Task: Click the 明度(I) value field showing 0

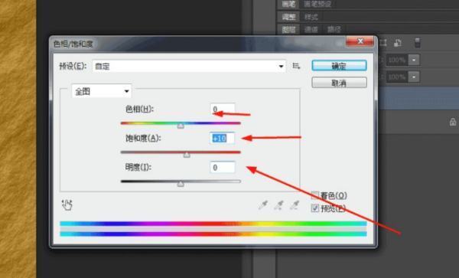Action: click(x=222, y=167)
